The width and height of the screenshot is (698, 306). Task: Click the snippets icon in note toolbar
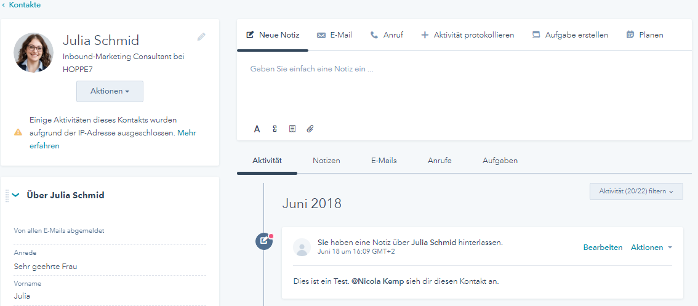(x=275, y=129)
